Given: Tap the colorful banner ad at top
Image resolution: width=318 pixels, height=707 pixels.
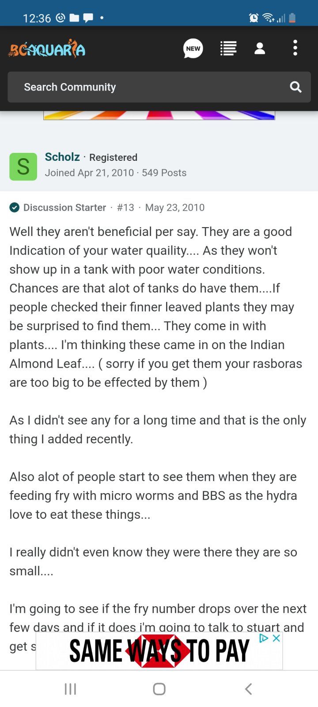Looking at the screenshot, I should (159, 115).
